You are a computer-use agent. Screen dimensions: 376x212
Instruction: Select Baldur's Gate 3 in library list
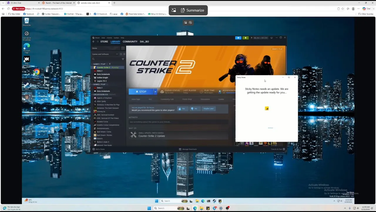pos(103,142)
